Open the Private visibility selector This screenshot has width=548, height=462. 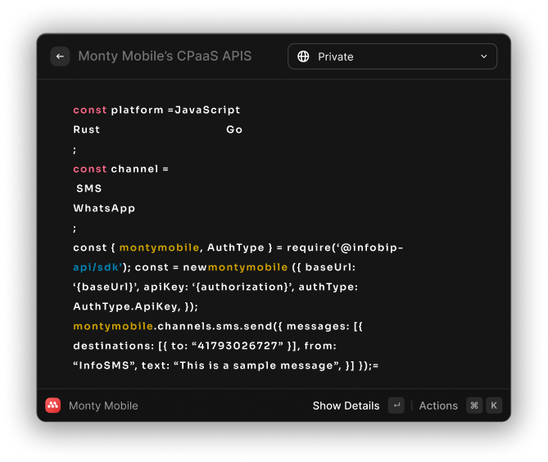tap(392, 57)
